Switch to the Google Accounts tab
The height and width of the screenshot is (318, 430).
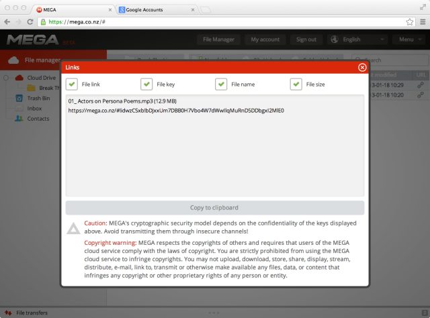click(157, 9)
